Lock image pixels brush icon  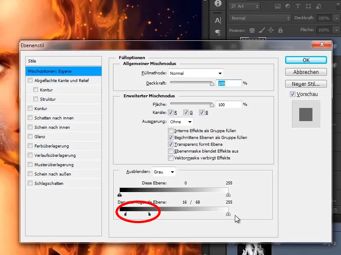click(x=262, y=30)
